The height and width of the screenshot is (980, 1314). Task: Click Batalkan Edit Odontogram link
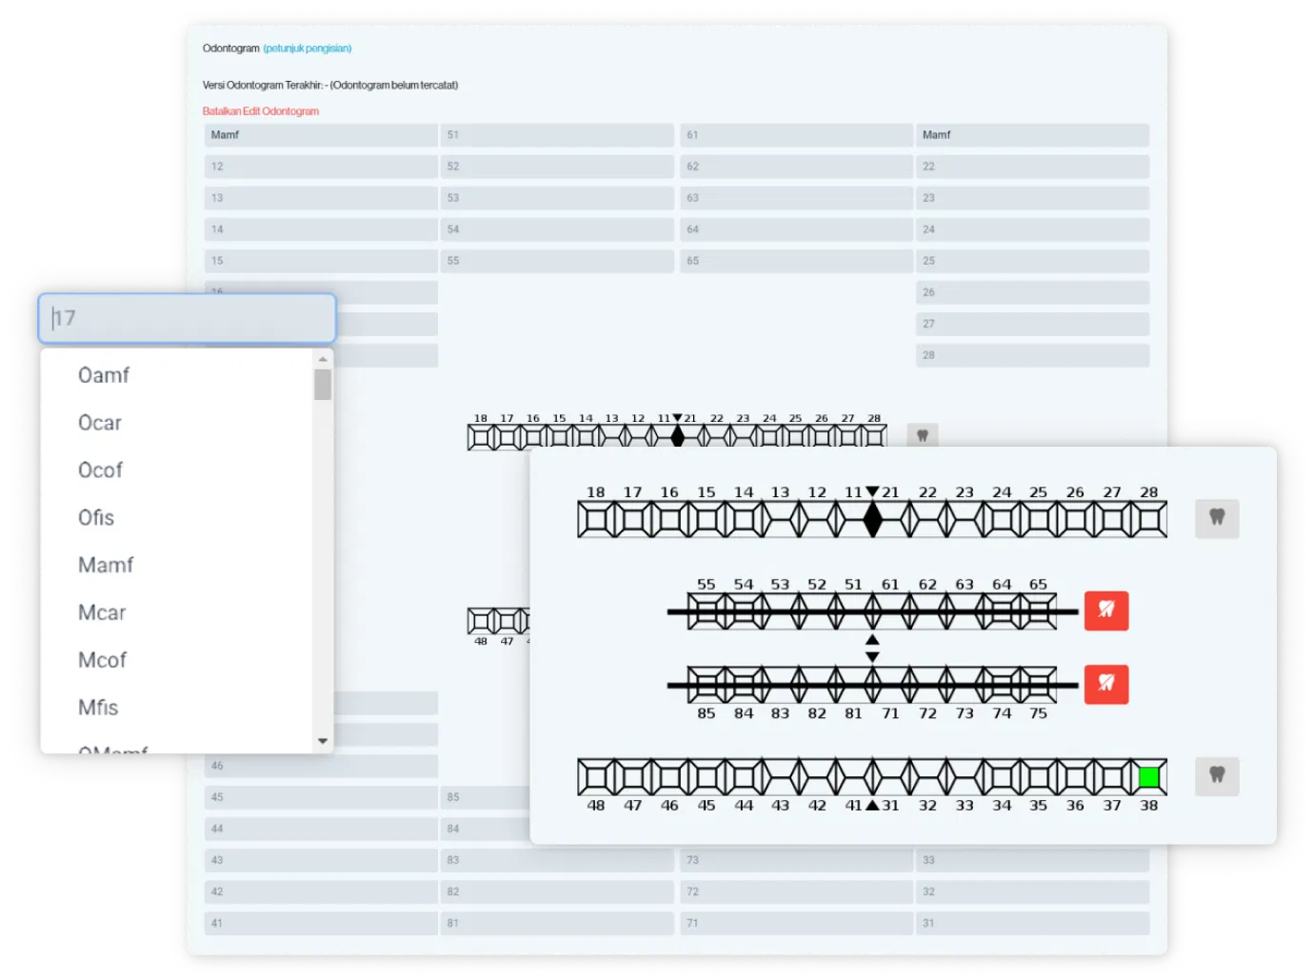point(260,111)
